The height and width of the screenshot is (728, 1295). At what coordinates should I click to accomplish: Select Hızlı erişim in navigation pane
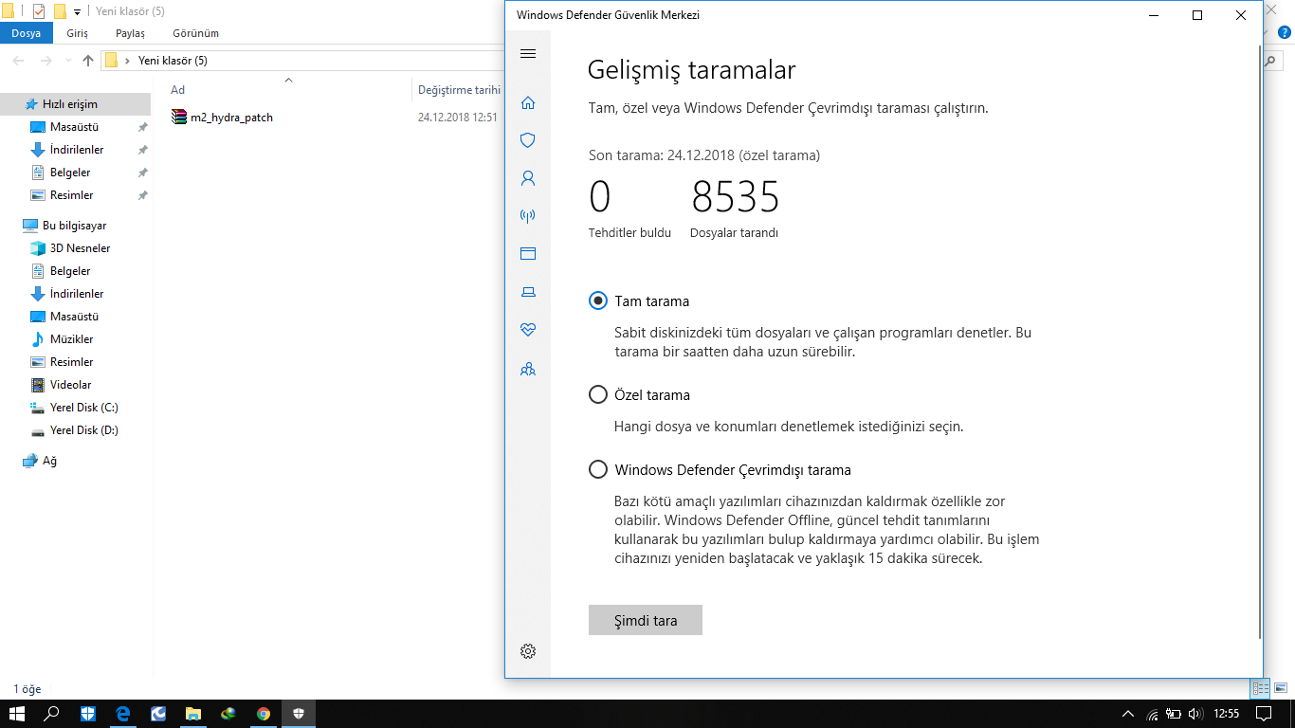pos(75,104)
